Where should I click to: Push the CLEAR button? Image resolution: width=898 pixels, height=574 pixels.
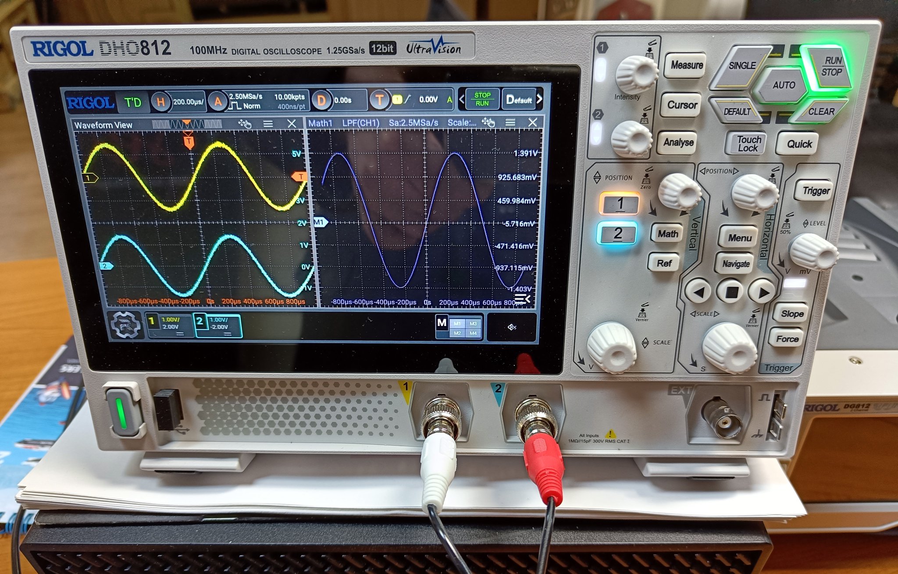(x=820, y=111)
